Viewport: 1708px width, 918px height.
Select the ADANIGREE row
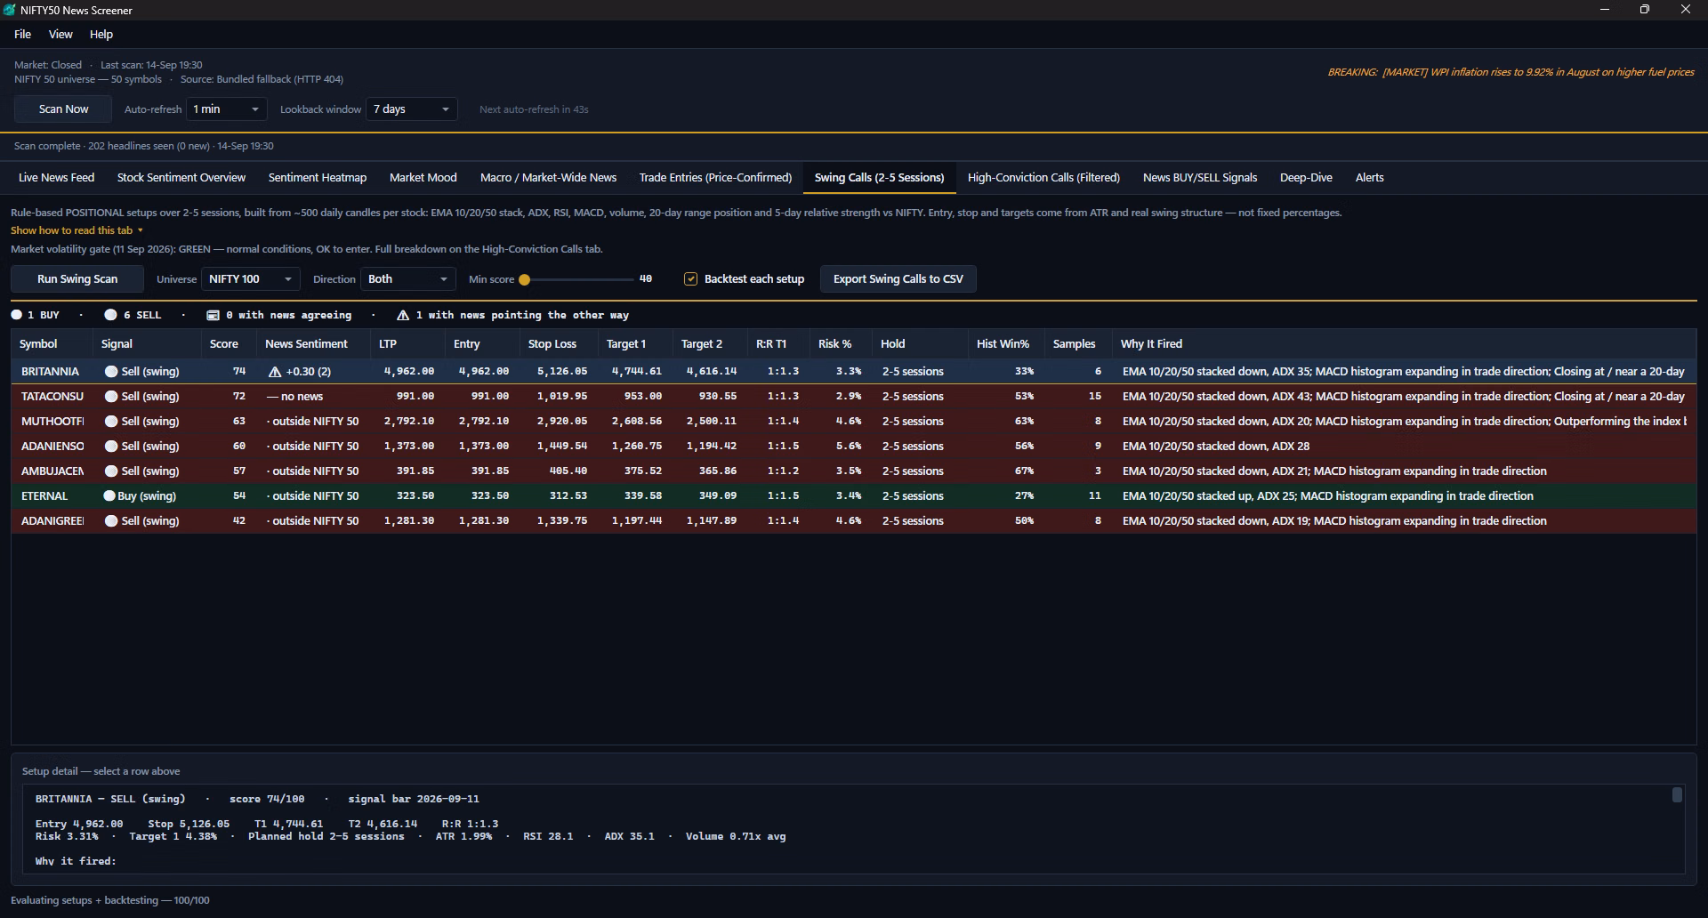click(x=853, y=521)
